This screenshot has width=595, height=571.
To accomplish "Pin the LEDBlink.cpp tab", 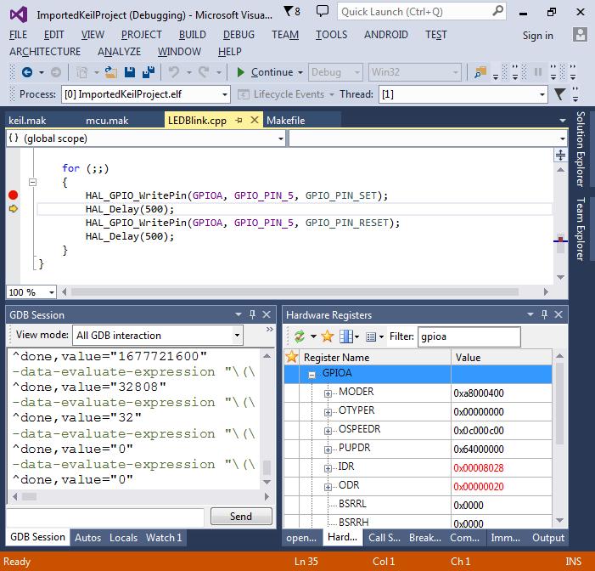I will [240, 121].
